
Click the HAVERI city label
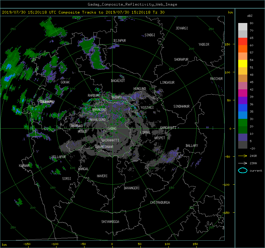click(102, 176)
